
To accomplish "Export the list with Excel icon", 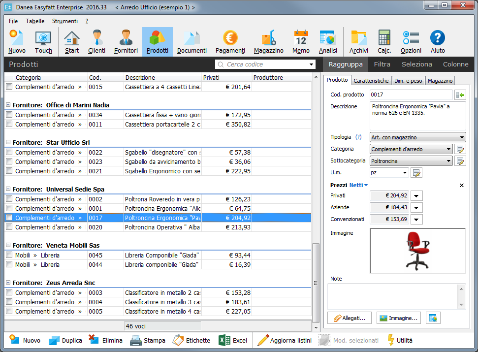I will coord(233,340).
